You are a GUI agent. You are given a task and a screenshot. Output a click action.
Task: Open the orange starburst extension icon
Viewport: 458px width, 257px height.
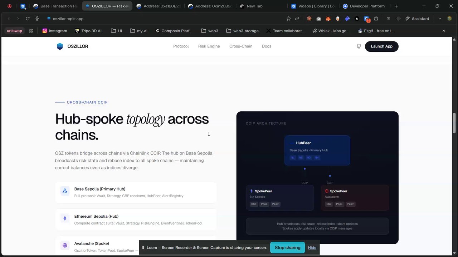click(309, 19)
